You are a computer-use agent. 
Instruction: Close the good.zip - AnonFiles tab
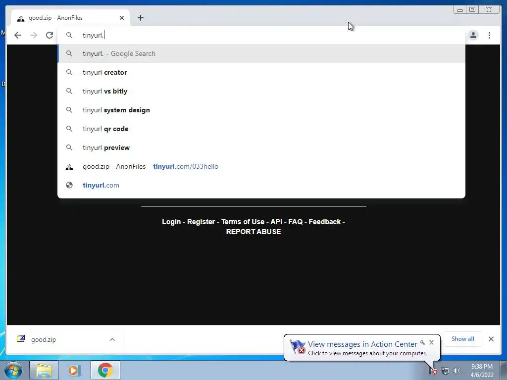(x=122, y=18)
